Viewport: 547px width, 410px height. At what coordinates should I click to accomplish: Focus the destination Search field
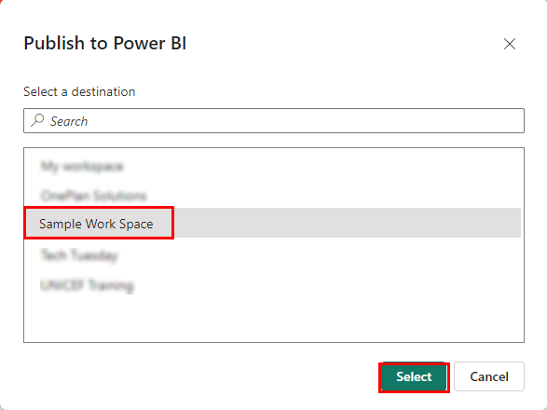274,121
